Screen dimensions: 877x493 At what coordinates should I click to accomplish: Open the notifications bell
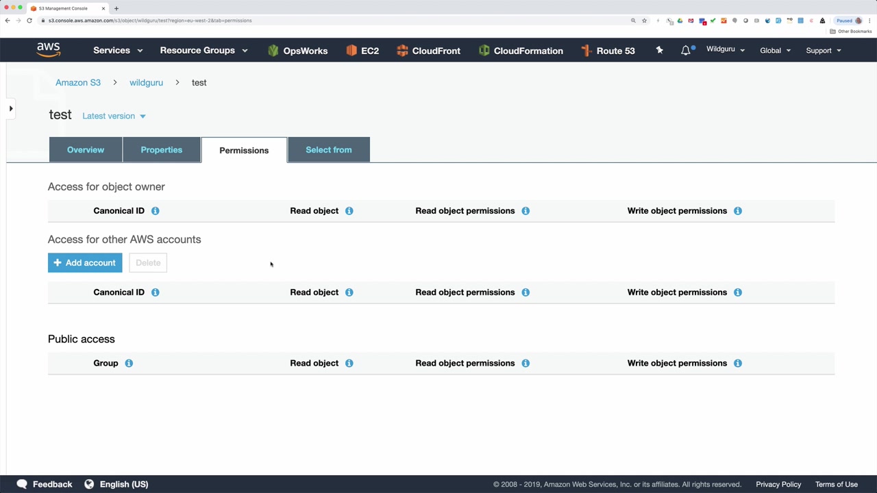(686, 50)
